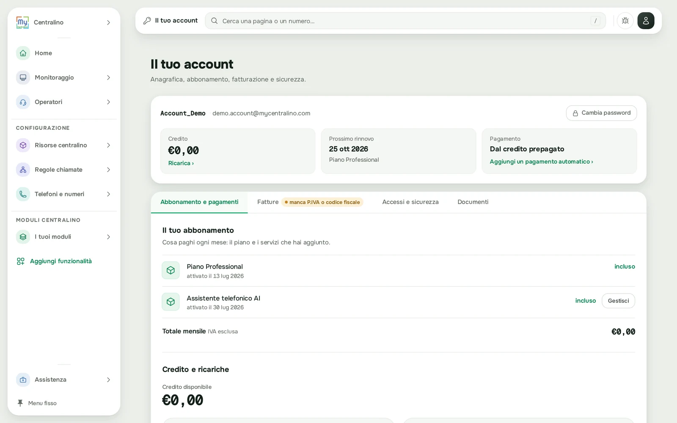Click the bug report icon in top bar
Viewport: 677px width, 423px height.
pyautogui.click(x=625, y=21)
